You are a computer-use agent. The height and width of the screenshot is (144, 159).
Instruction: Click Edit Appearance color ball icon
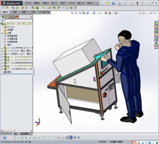coord(106,13)
